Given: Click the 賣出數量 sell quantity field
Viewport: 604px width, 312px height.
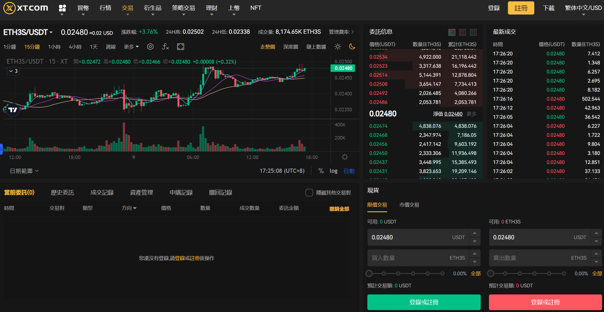Looking at the screenshot, I should click(x=540, y=258).
